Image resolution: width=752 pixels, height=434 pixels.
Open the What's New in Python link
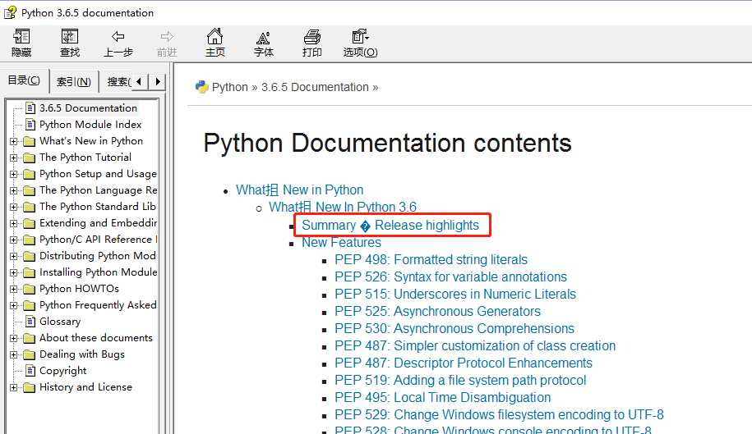point(300,190)
